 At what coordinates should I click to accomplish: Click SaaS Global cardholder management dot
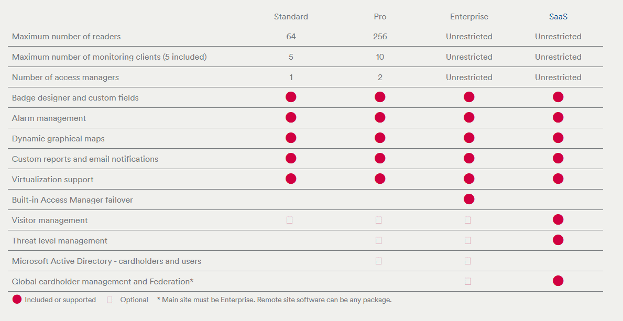pos(558,281)
